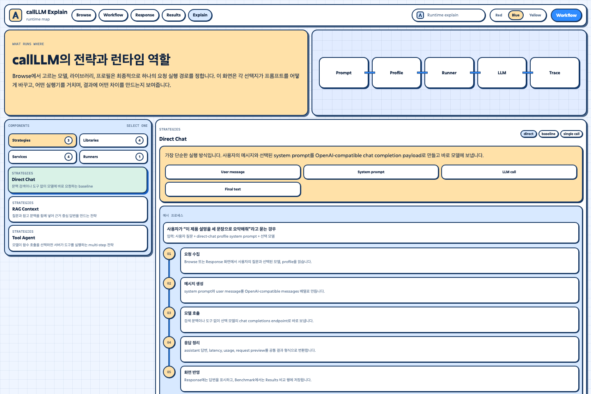The image size is (591, 394).
Task: Select the Profile node in the pipeline
Action: point(396,73)
